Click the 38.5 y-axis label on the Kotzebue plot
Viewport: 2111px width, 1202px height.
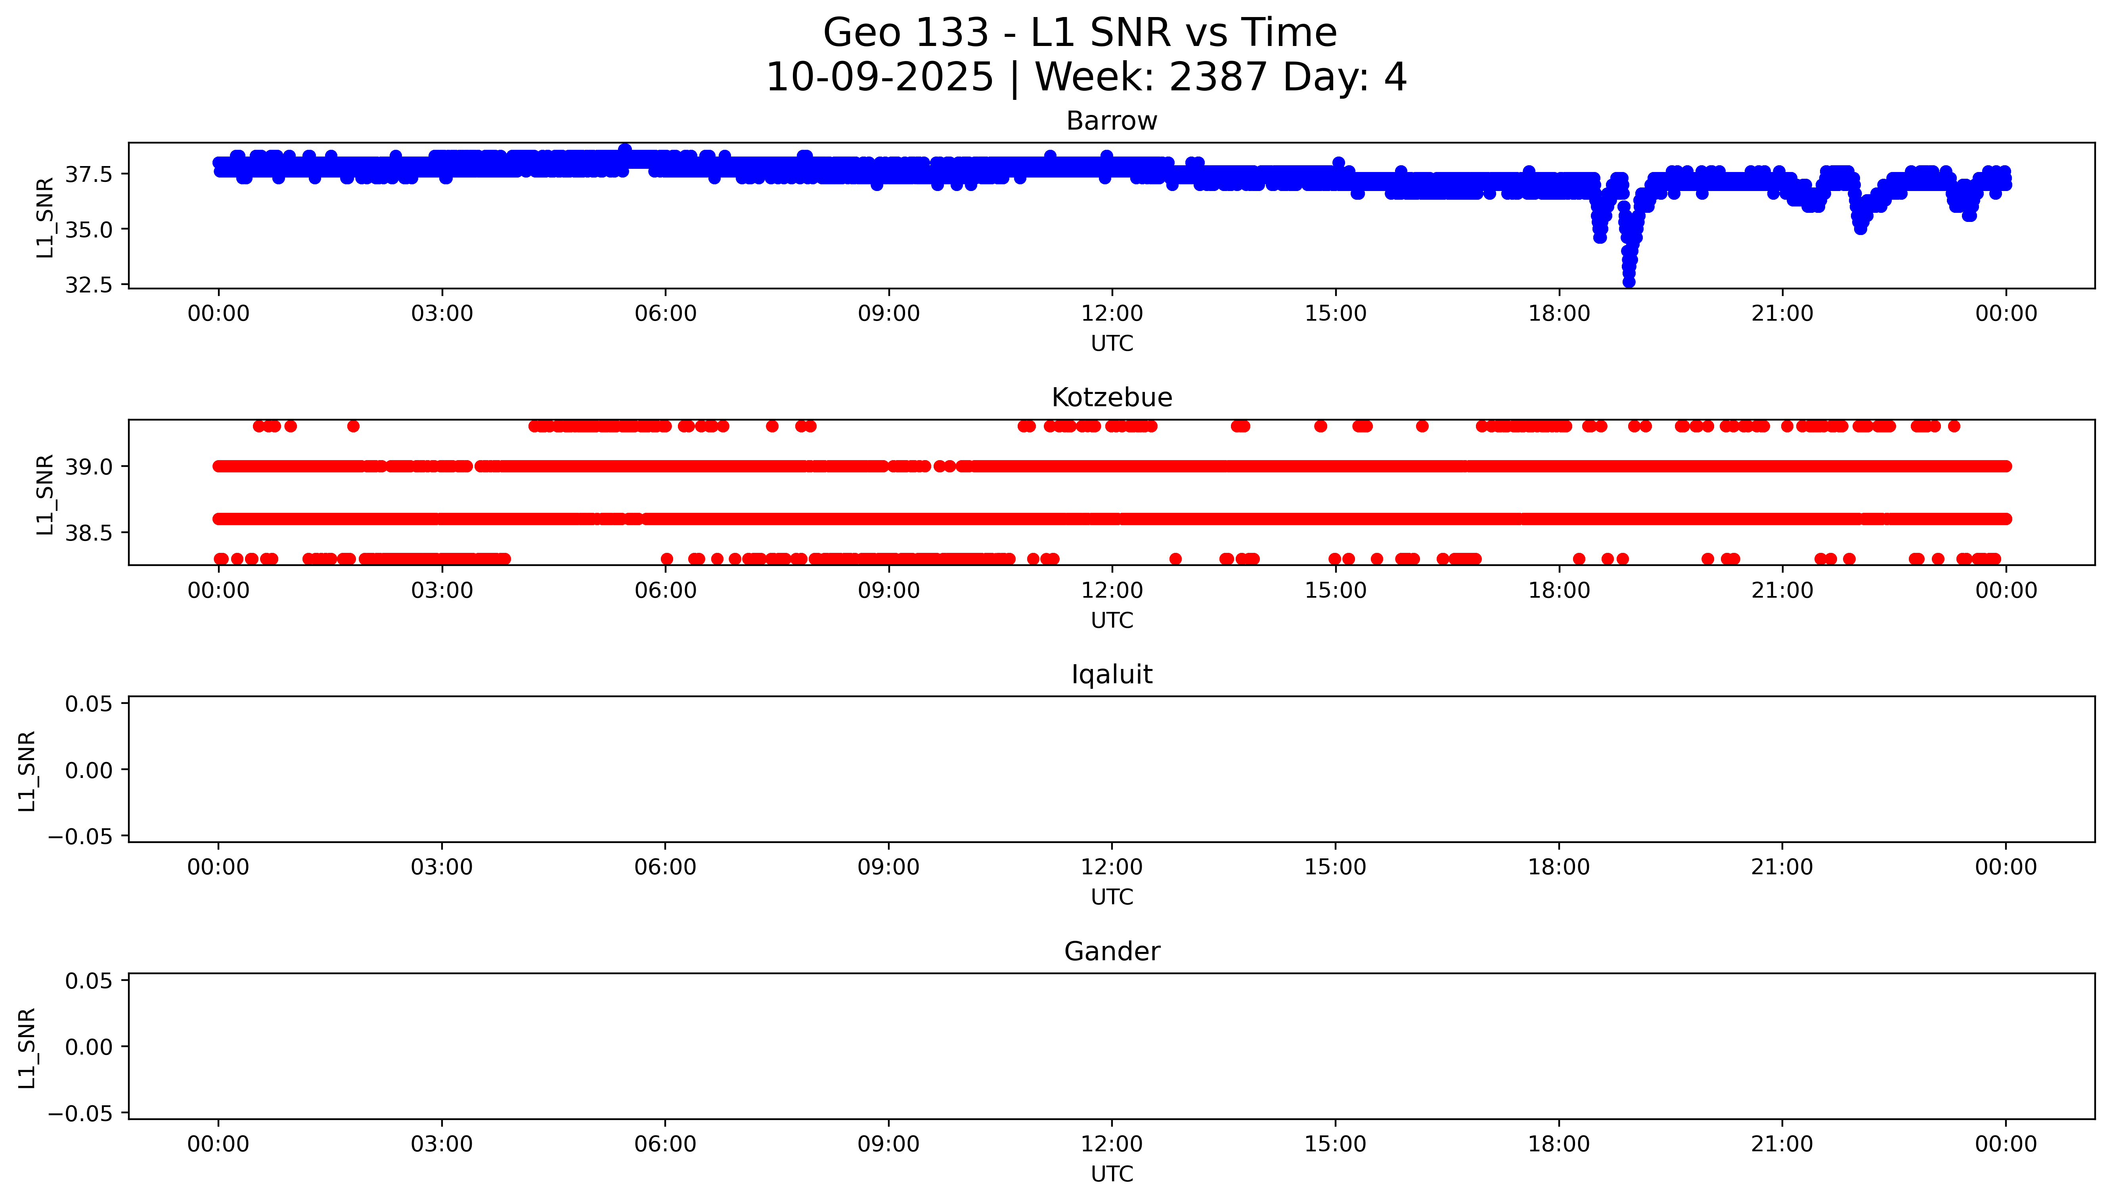89,533
